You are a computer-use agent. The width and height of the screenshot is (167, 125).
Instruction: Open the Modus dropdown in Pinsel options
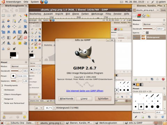point(19,66)
